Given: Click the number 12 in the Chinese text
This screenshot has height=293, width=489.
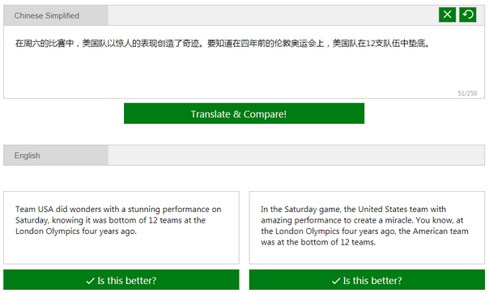Looking at the screenshot, I should click(370, 44).
